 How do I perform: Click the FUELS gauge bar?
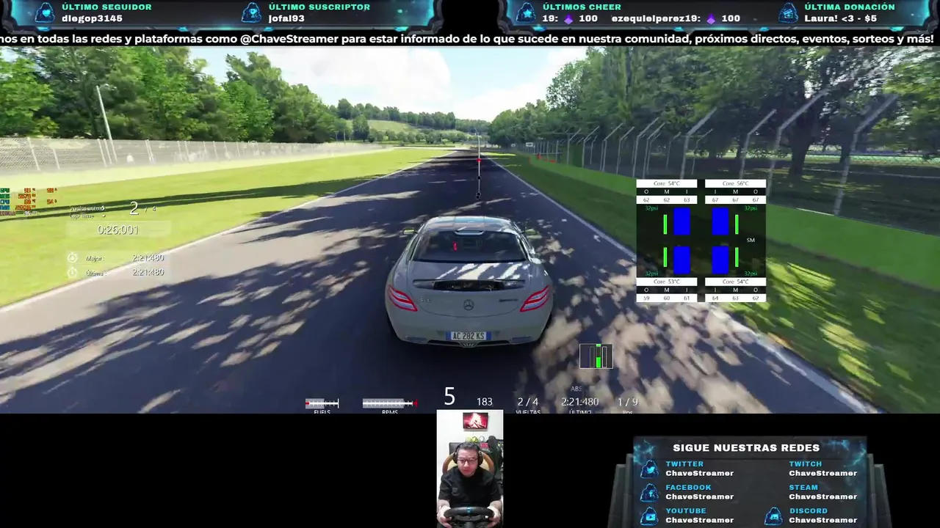(322, 403)
